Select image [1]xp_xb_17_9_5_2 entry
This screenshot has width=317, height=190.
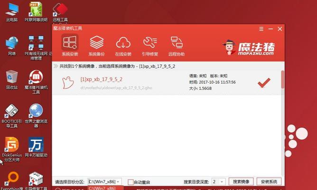tap(167, 82)
